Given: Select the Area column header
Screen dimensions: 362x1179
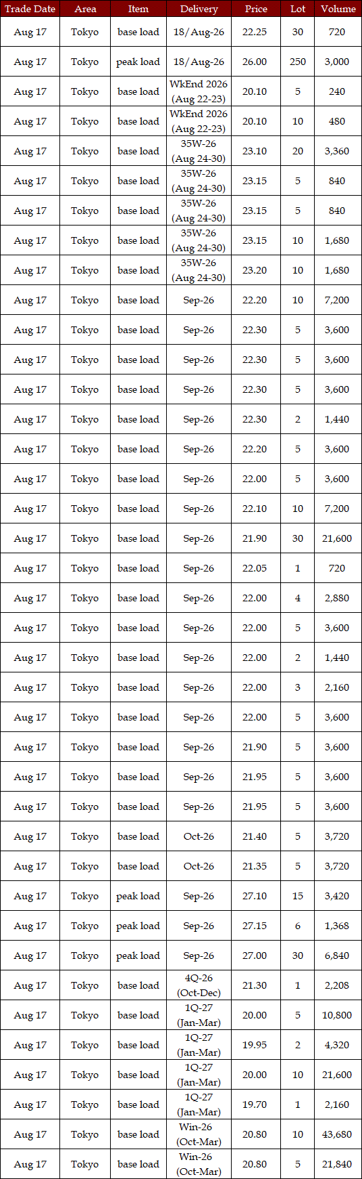Looking at the screenshot, I should coord(85,9).
